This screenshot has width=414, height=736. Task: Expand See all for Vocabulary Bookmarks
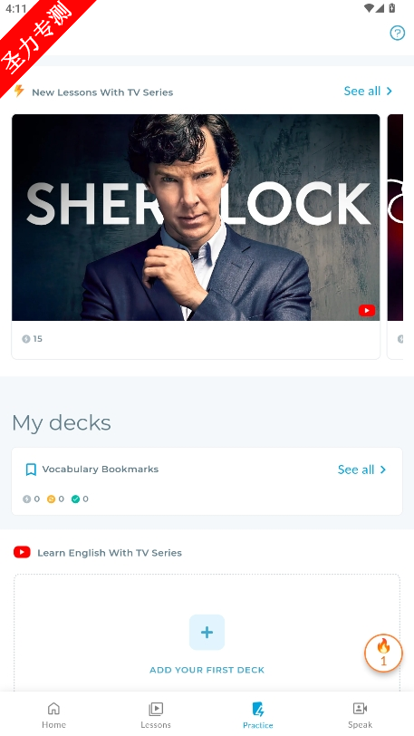tap(361, 470)
